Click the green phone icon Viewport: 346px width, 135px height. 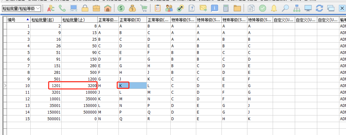pos(62,8)
